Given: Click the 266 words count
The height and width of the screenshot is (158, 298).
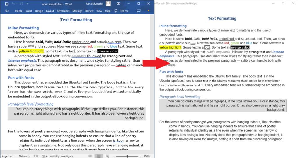Looking at the screenshot, I should click(x=24, y=156).
